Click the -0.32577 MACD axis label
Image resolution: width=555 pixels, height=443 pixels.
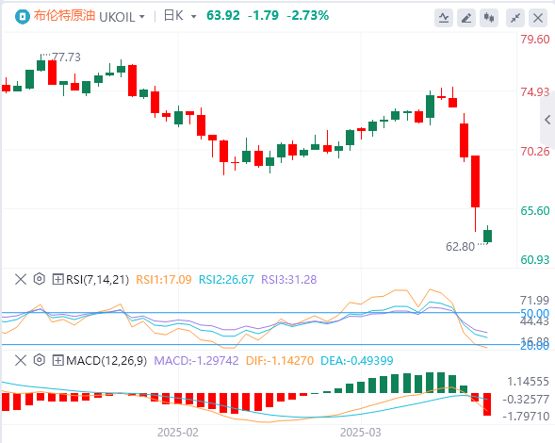[526, 400]
